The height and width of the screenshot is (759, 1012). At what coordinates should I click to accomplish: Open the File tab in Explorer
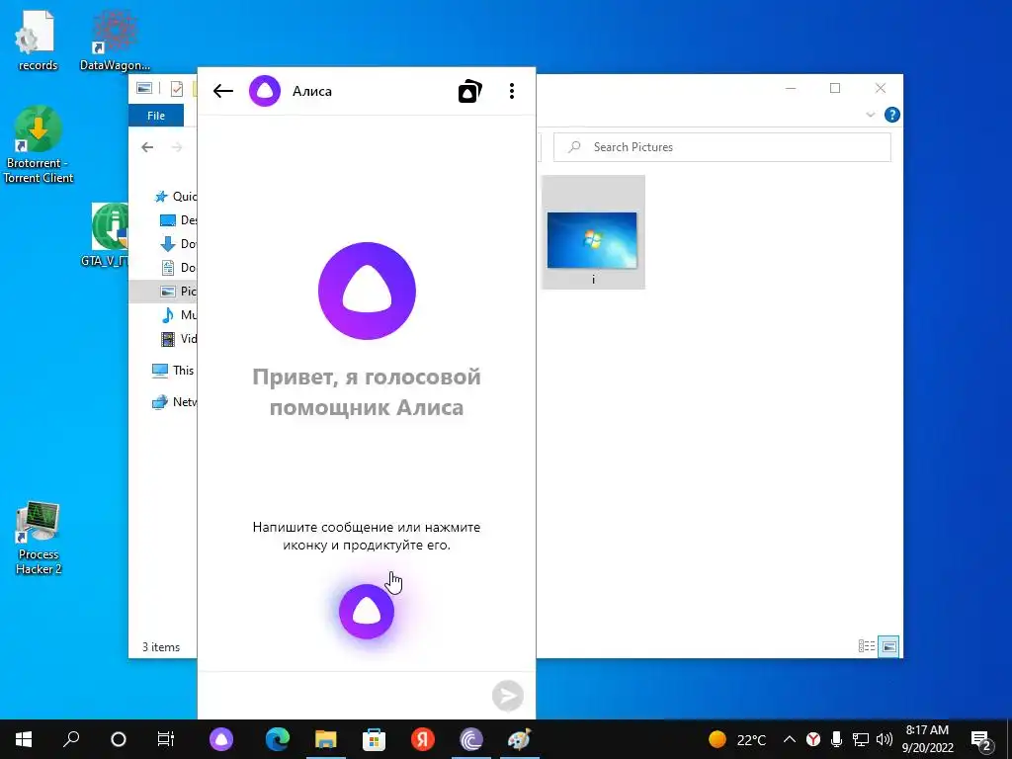(x=156, y=116)
